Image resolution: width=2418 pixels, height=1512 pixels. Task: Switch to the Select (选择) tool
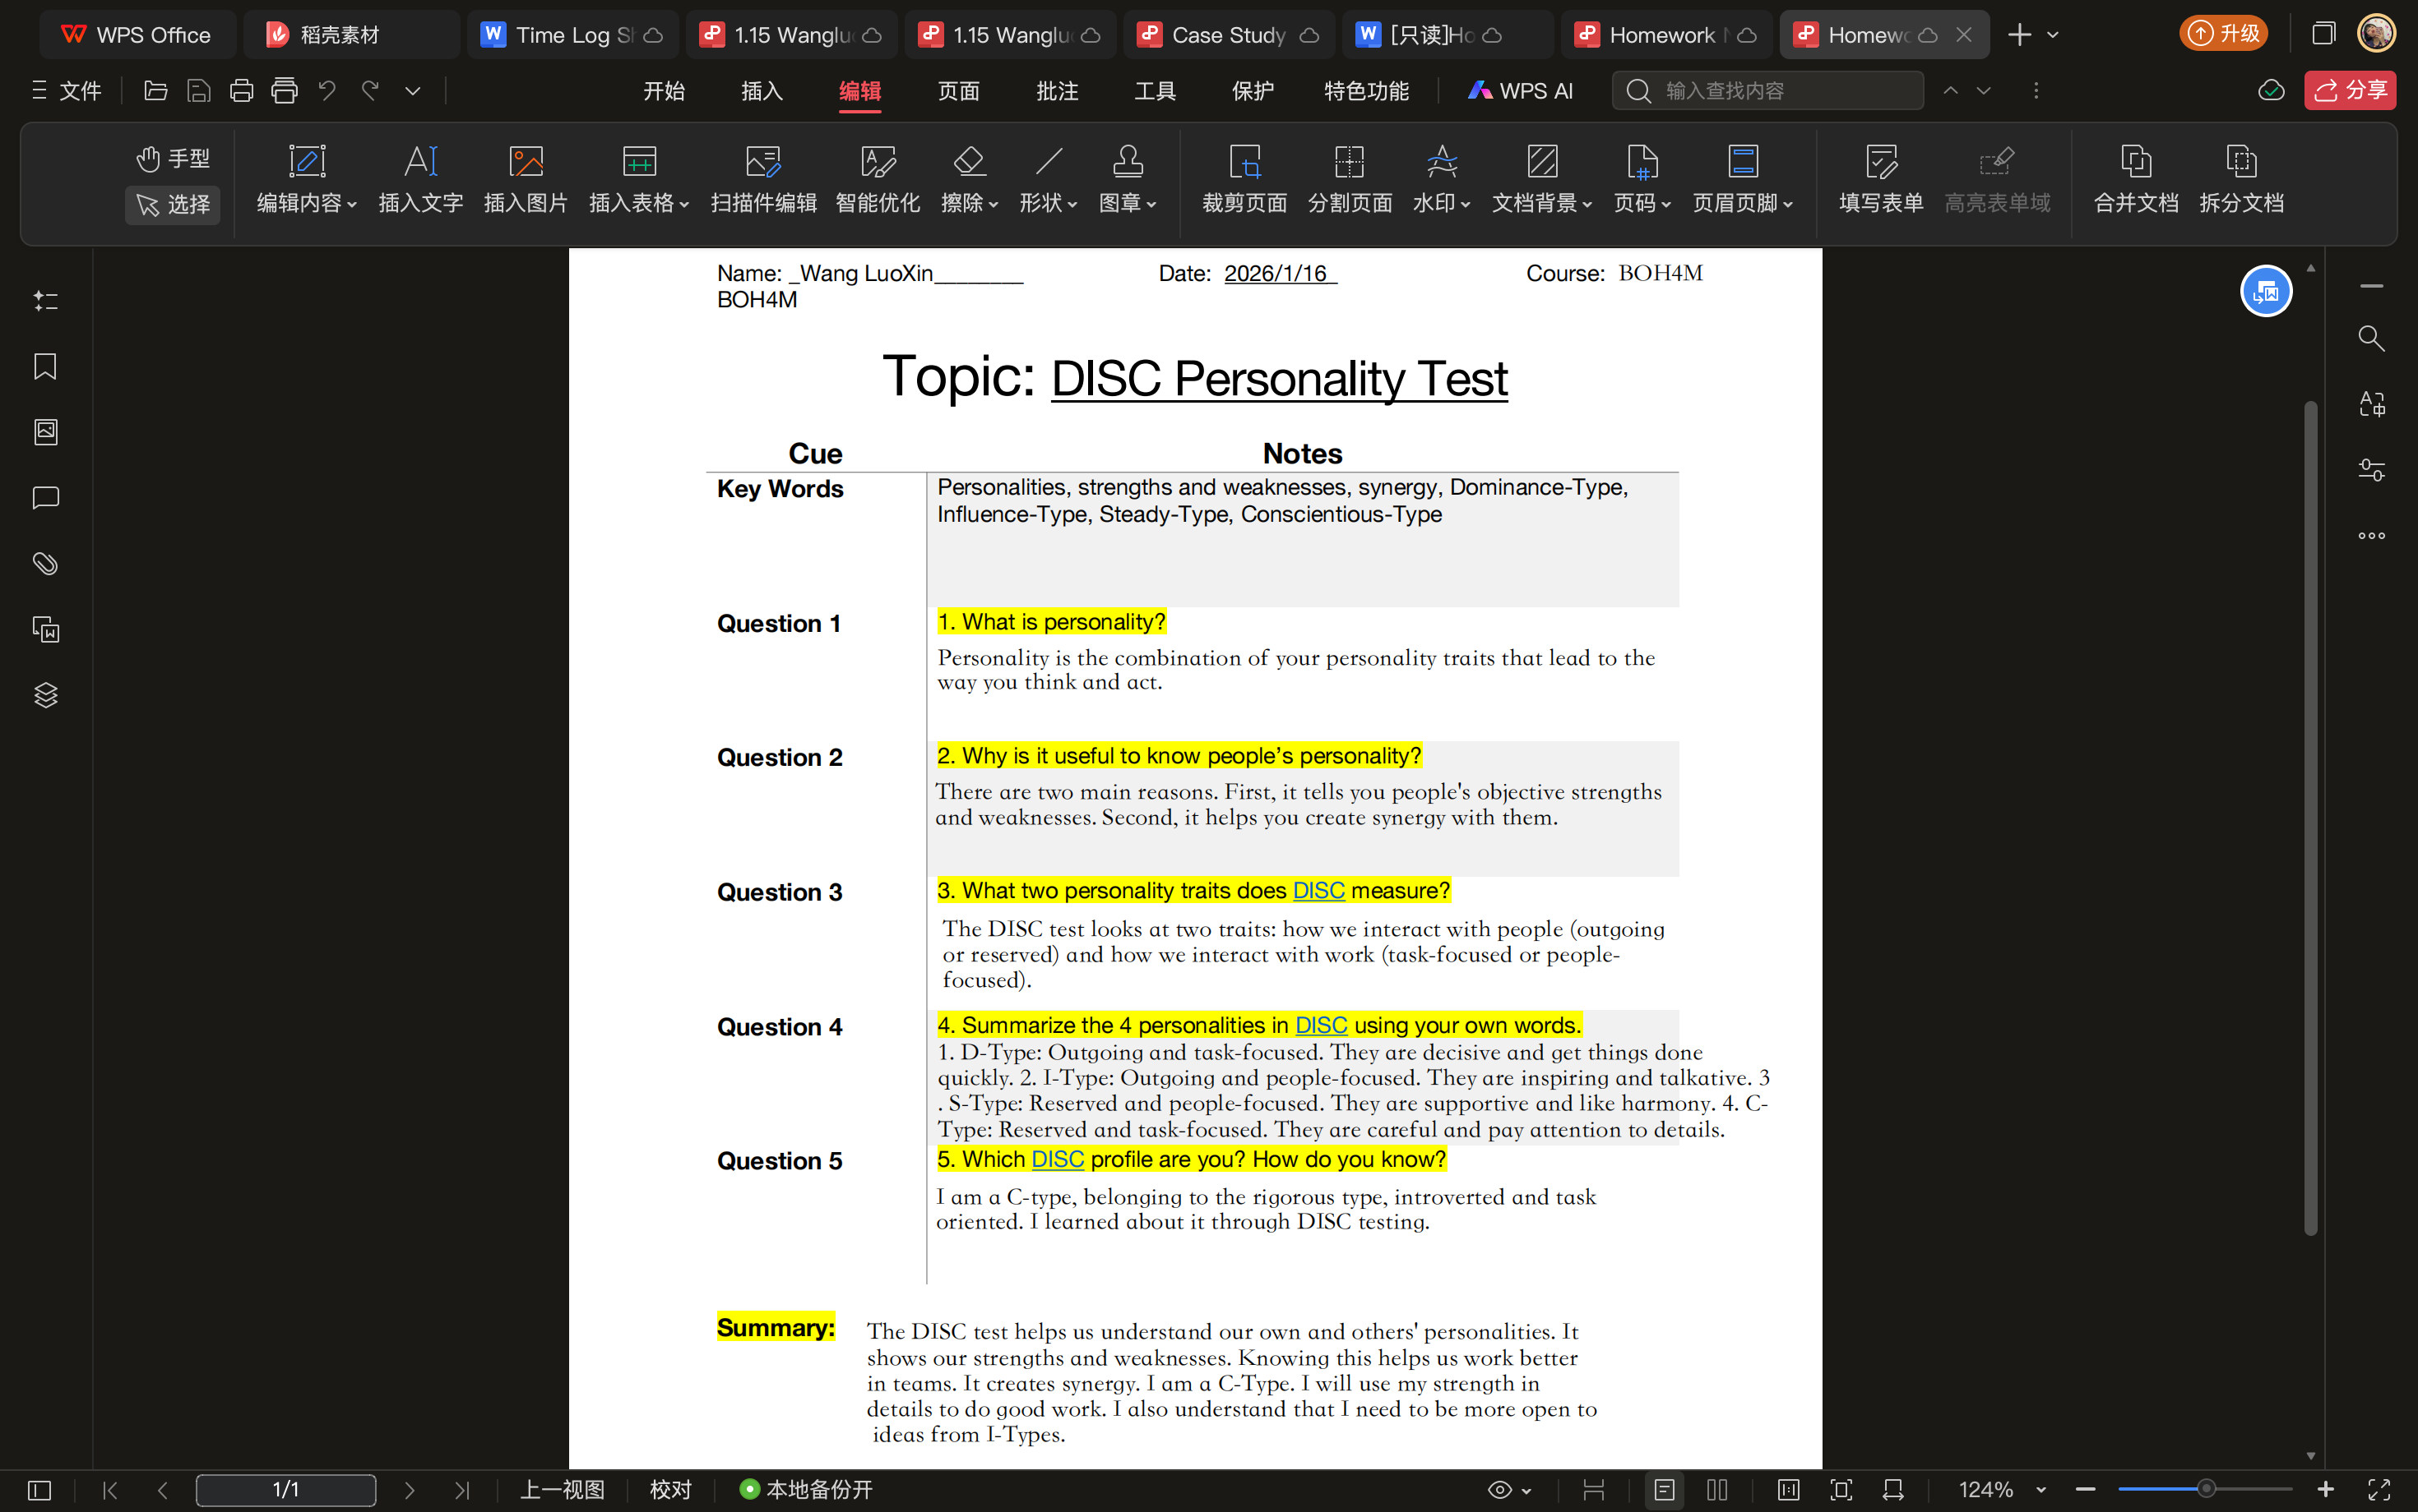172,204
